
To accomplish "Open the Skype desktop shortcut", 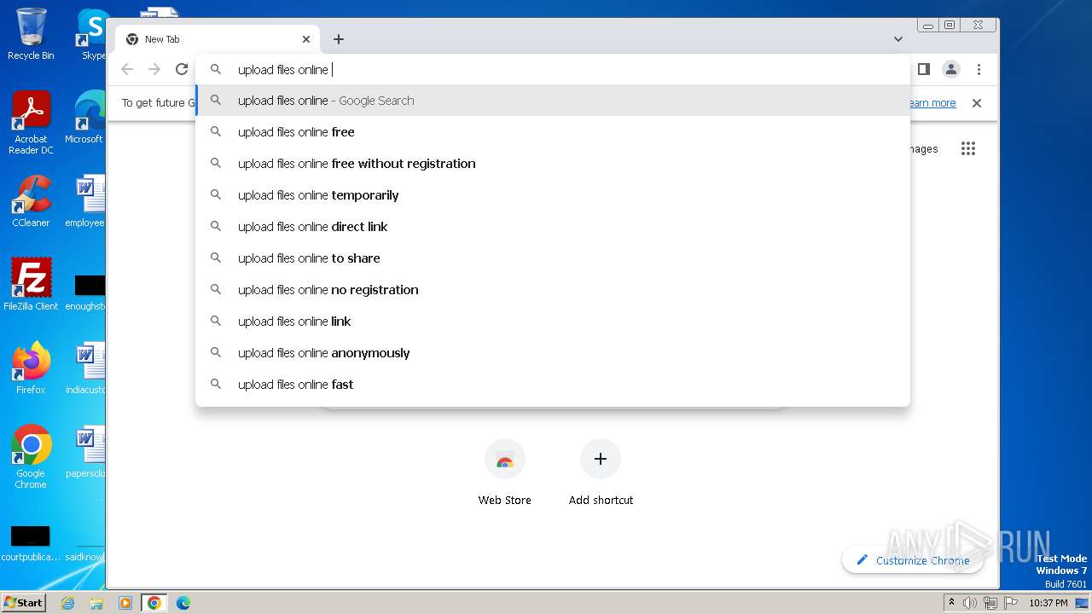I will pyautogui.click(x=93, y=34).
